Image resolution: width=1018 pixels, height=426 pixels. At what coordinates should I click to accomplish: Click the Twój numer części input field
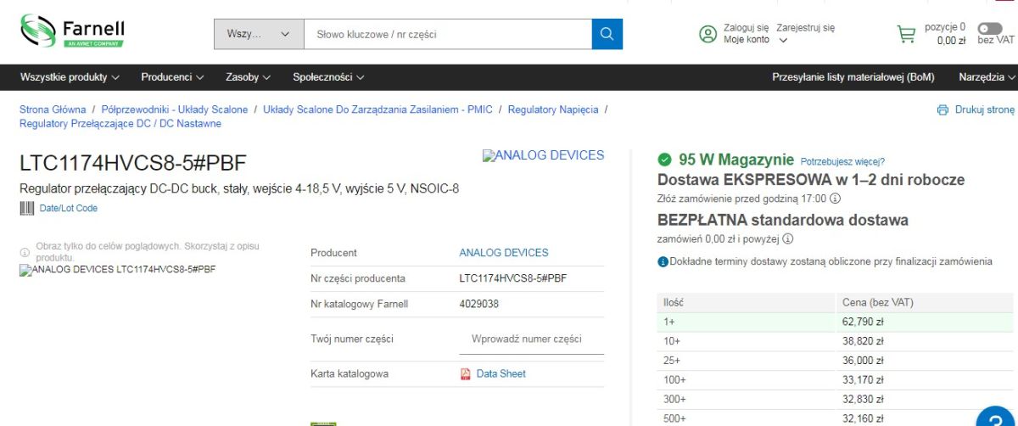click(x=532, y=339)
